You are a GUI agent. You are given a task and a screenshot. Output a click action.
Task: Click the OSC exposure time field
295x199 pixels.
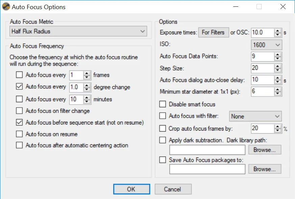tap(263, 33)
